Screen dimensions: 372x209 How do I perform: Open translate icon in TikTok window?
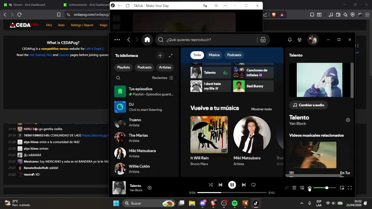pos(205,6)
